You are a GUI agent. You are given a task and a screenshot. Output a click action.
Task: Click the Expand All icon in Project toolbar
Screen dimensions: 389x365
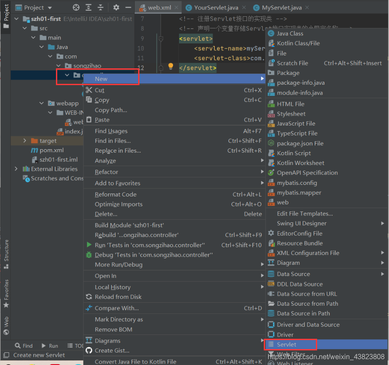(x=88, y=7)
